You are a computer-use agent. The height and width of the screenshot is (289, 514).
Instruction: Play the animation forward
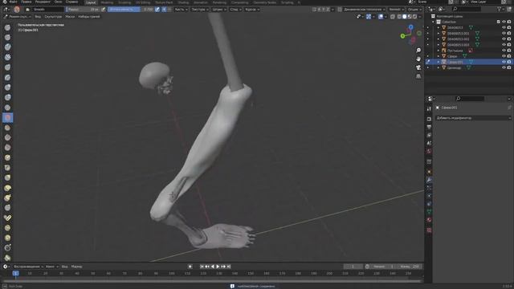218,267
